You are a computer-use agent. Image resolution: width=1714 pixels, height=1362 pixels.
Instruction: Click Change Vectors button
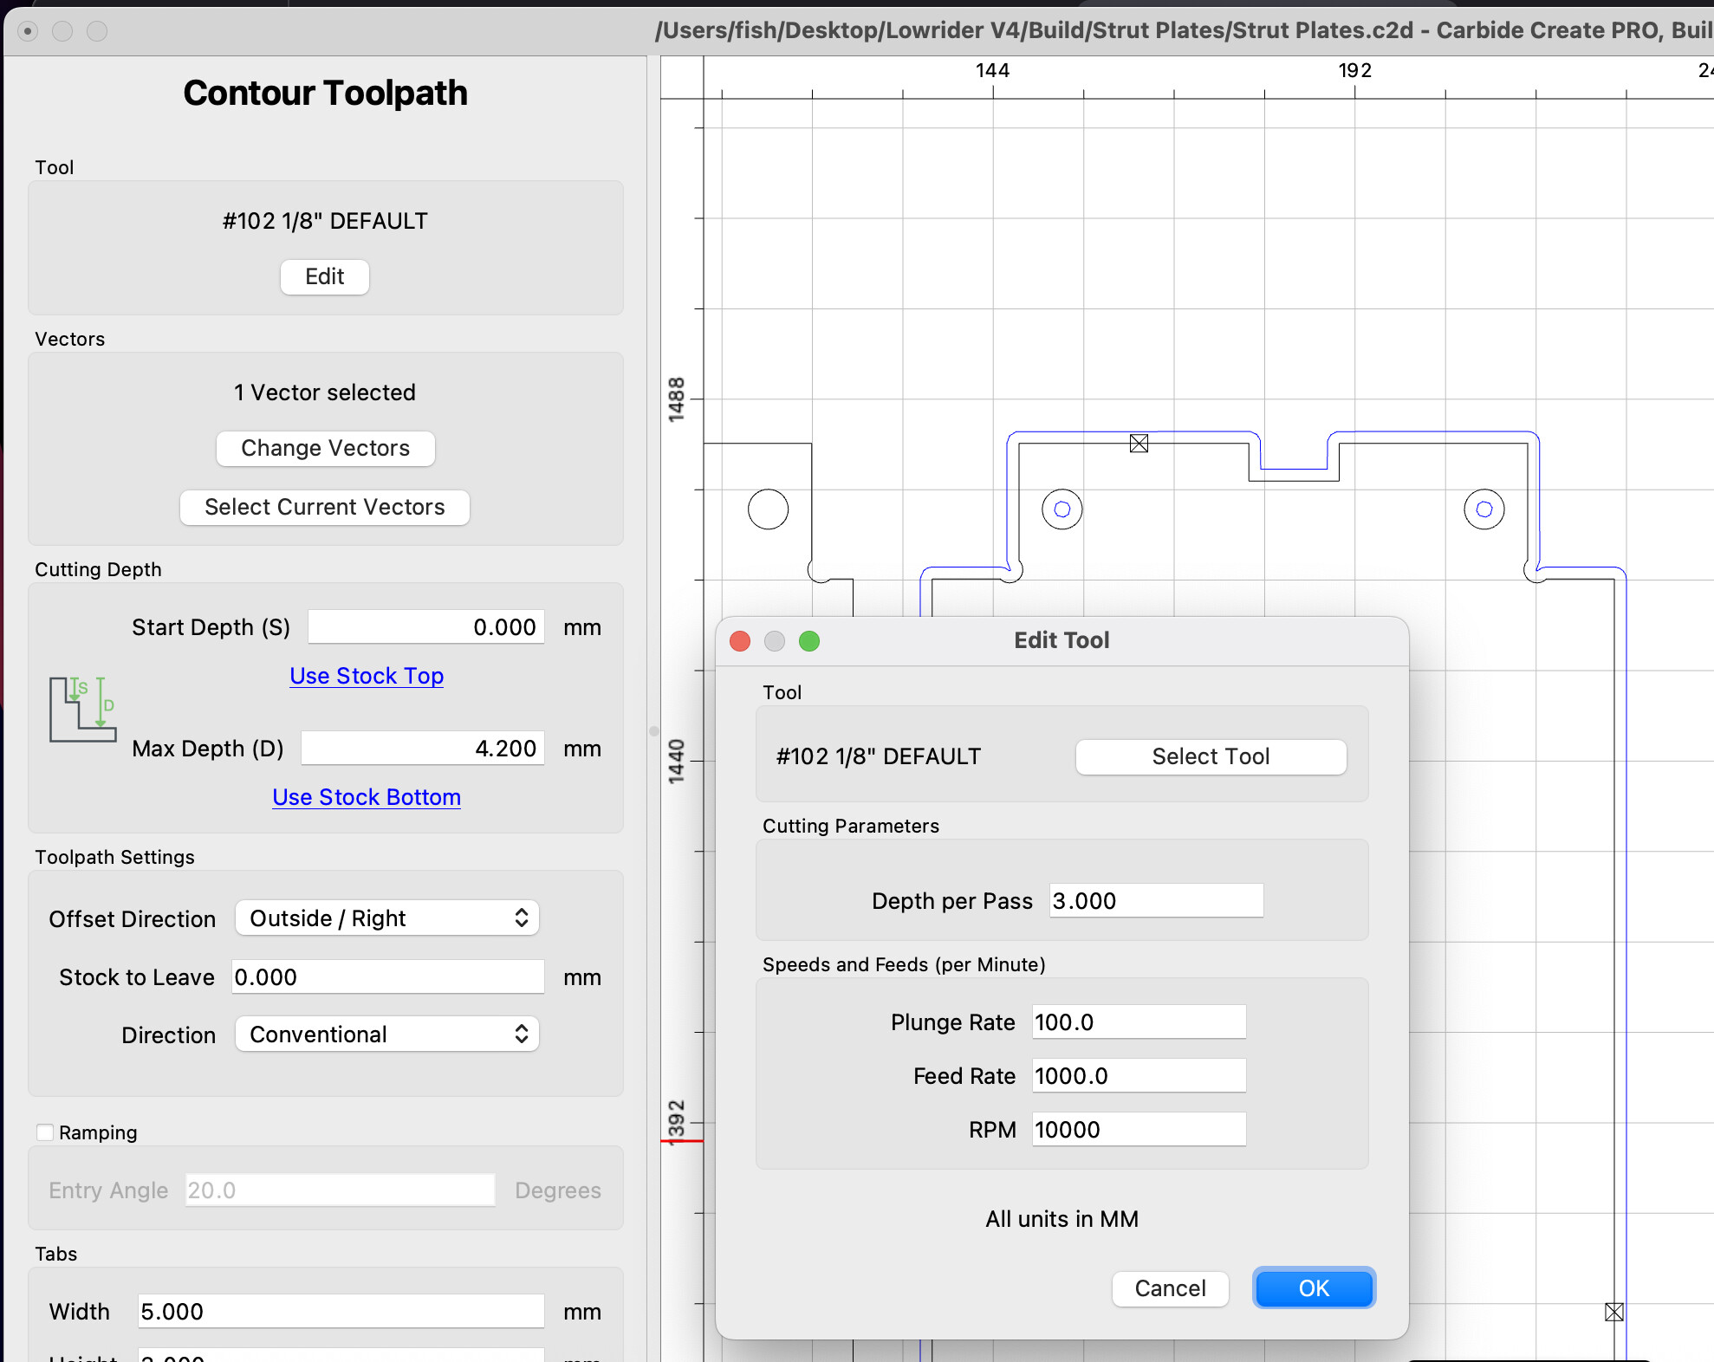[x=325, y=448]
